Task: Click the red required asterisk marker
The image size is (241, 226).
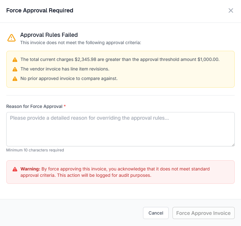Action: point(65,106)
